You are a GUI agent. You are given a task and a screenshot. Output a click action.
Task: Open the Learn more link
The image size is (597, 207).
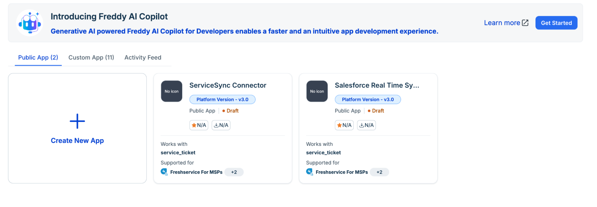502,23
